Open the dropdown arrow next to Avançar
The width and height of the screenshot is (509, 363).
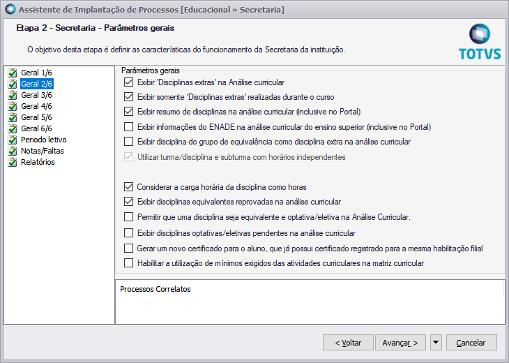coord(436,342)
